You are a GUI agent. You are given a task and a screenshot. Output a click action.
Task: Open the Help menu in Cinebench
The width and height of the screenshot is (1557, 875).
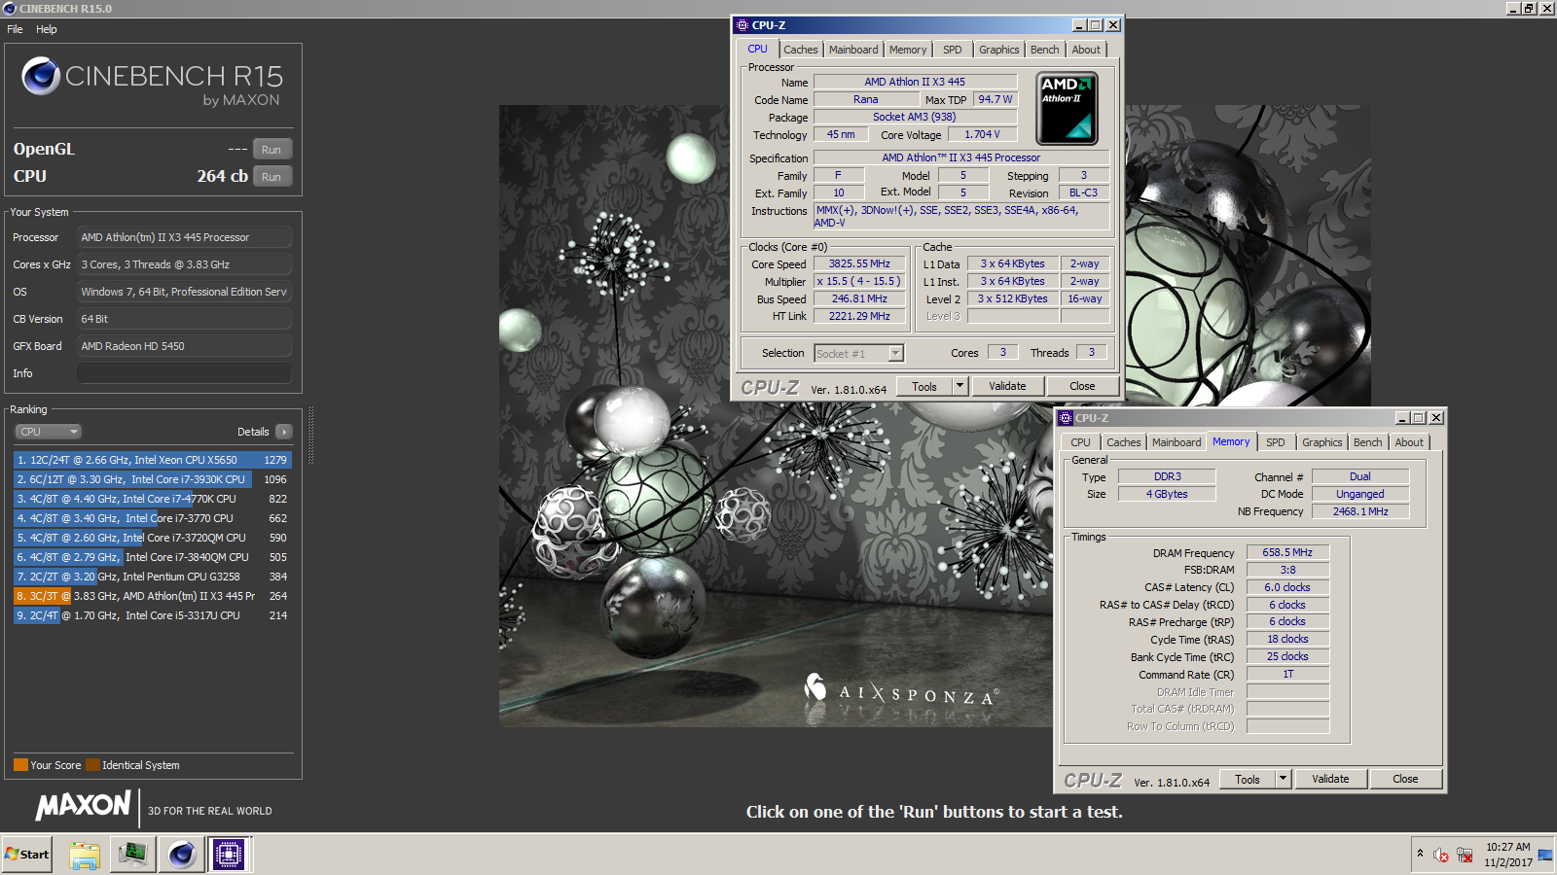coord(47,29)
